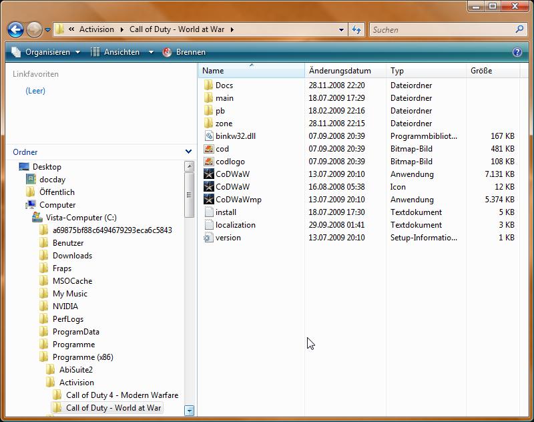
Task: Select the version setup-information icon
Action: coord(208,238)
